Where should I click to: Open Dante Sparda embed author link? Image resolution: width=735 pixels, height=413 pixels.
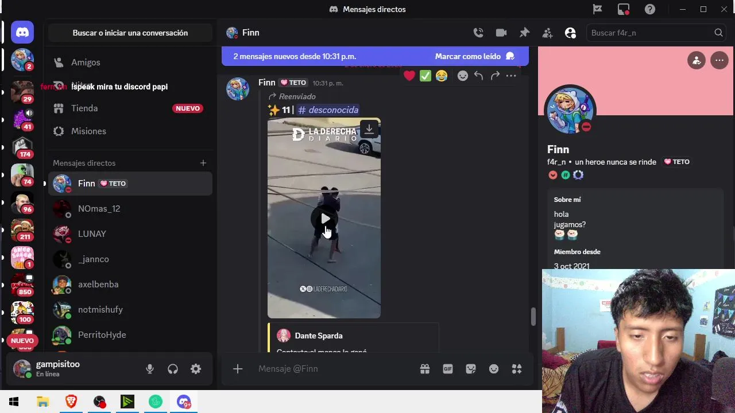coord(318,336)
